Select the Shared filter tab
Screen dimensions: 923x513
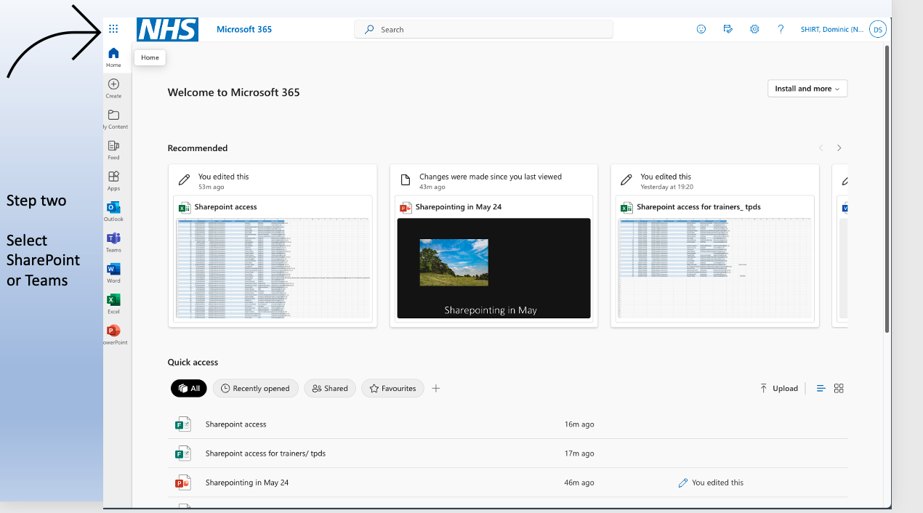[330, 388]
